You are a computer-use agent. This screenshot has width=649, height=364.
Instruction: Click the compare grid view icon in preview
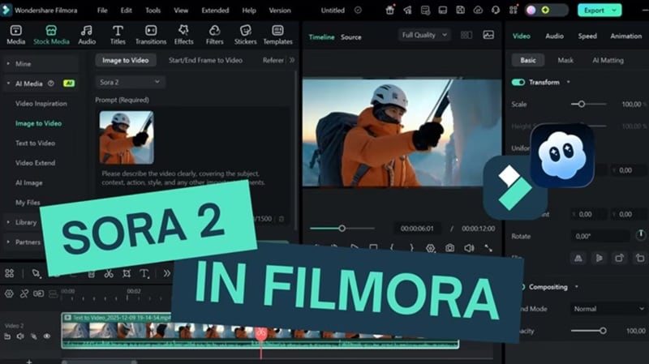466,35
